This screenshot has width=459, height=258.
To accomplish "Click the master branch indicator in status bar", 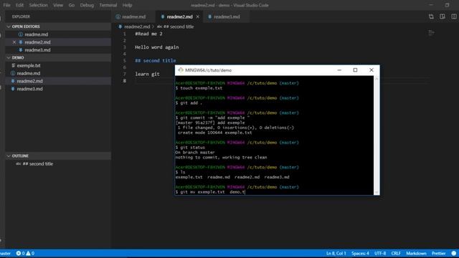I will click(x=5, y=253).
